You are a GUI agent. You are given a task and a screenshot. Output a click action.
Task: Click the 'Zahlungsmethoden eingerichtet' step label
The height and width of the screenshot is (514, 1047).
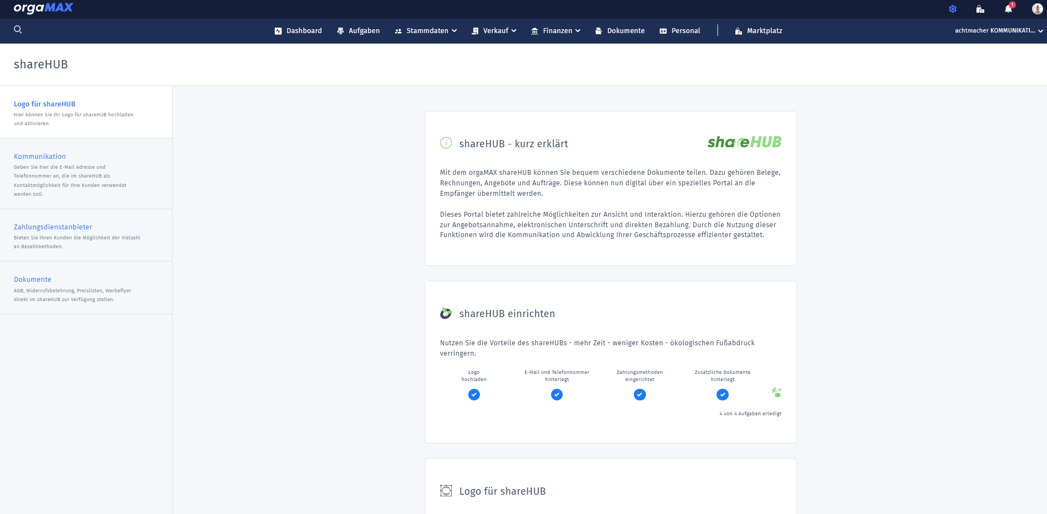point(640,376)
